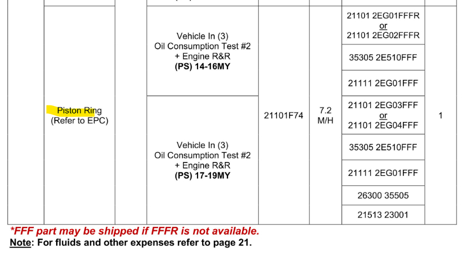
Task: Click part number 26300 35505
Action: (383, 195)
